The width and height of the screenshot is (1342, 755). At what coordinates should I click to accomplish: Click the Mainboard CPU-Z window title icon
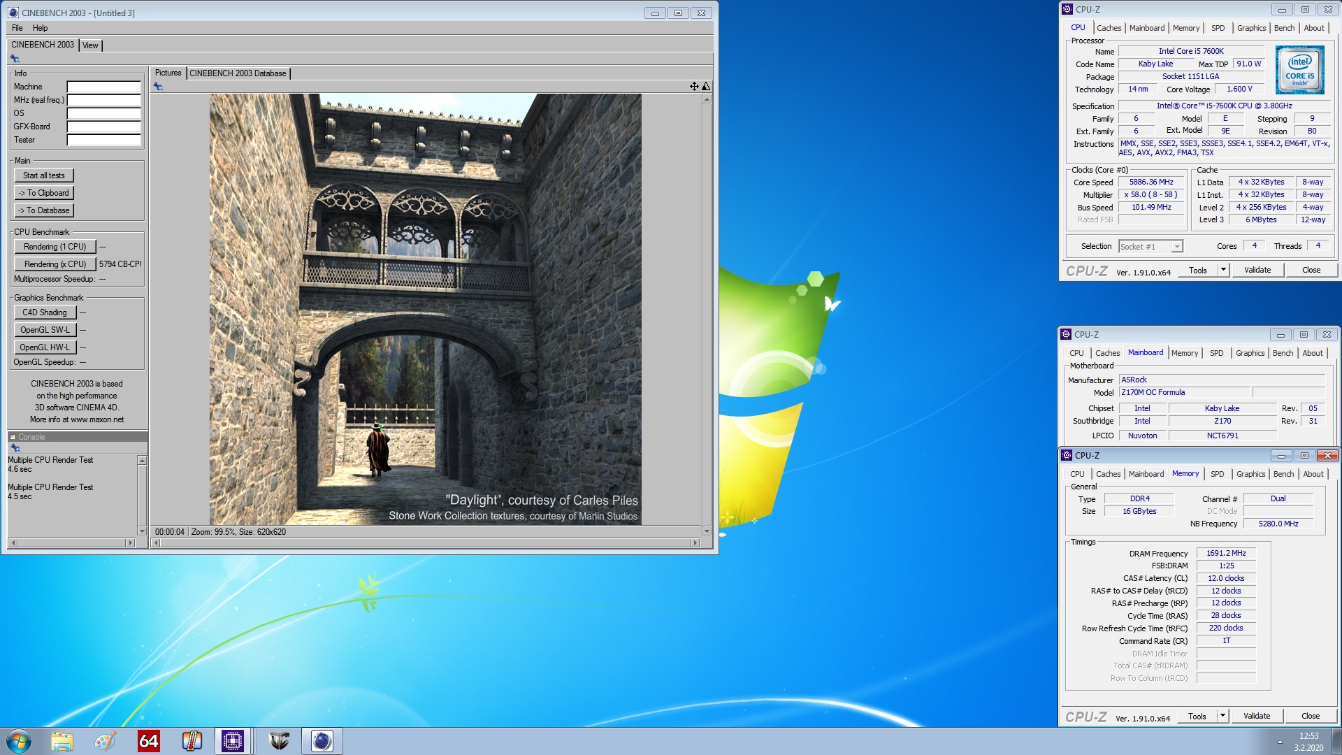click(x=1066, y=334)
